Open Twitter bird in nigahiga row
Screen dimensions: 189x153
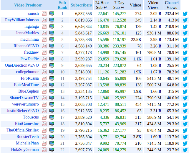coord(185,27)
